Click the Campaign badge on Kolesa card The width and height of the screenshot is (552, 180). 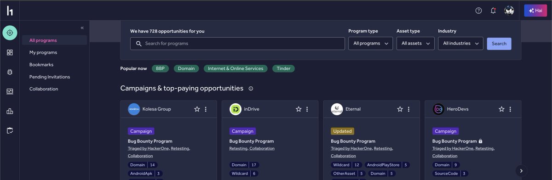click(x=141, y=131)
